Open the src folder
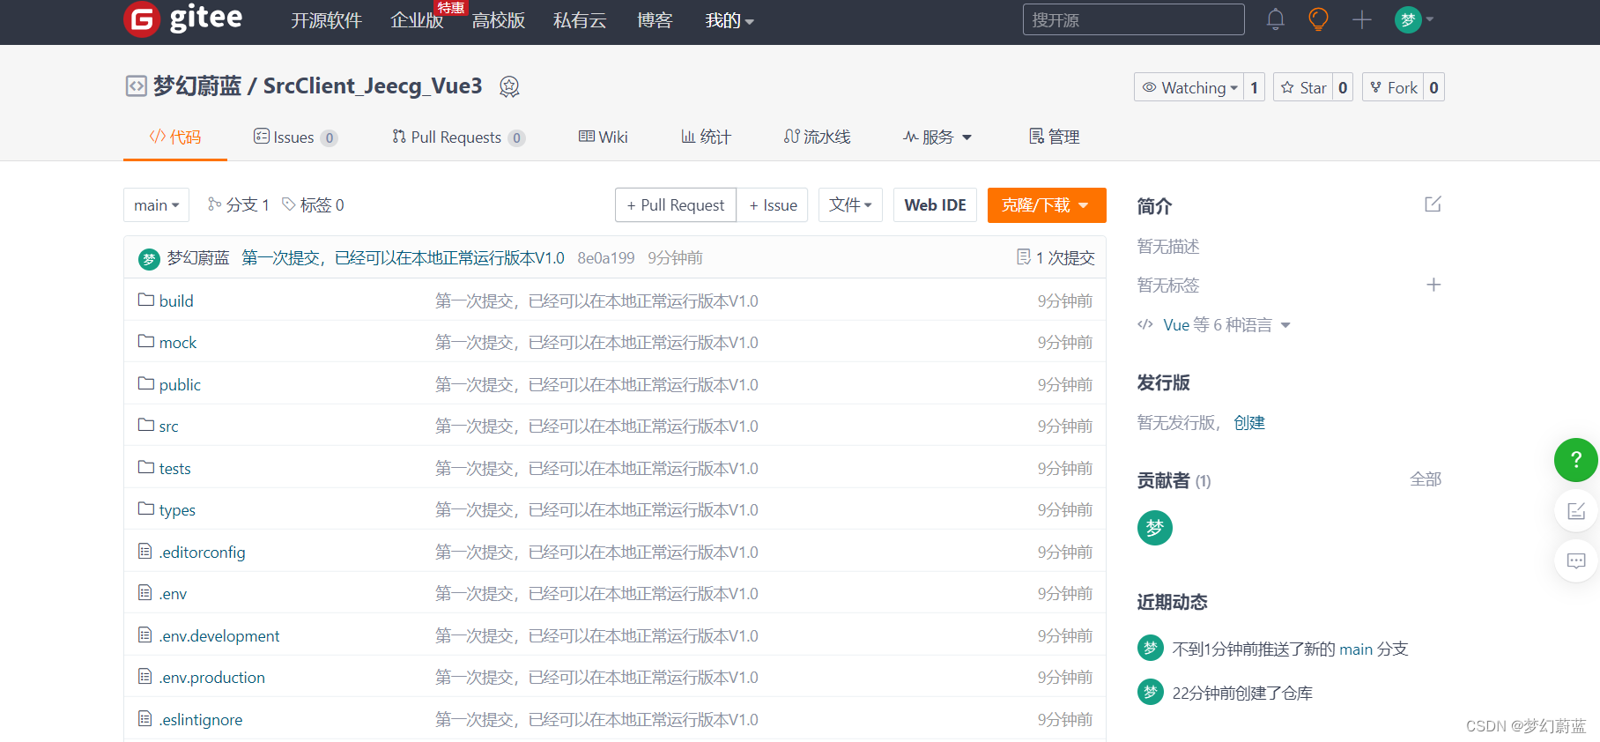The image size is (1600, 742). click(168, 427)
